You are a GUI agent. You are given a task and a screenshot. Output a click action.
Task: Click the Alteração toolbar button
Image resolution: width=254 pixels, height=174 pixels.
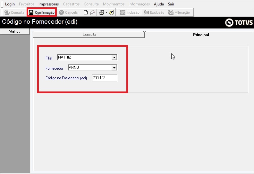[x=179, y=12]
